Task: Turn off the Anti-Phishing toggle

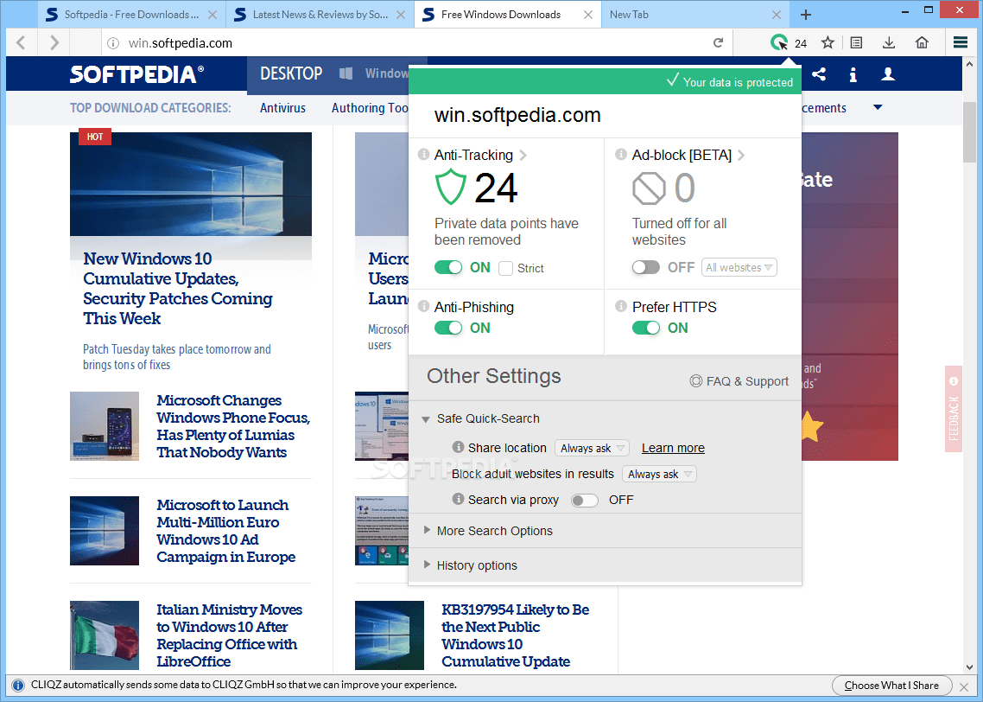Action: point(449,328)
